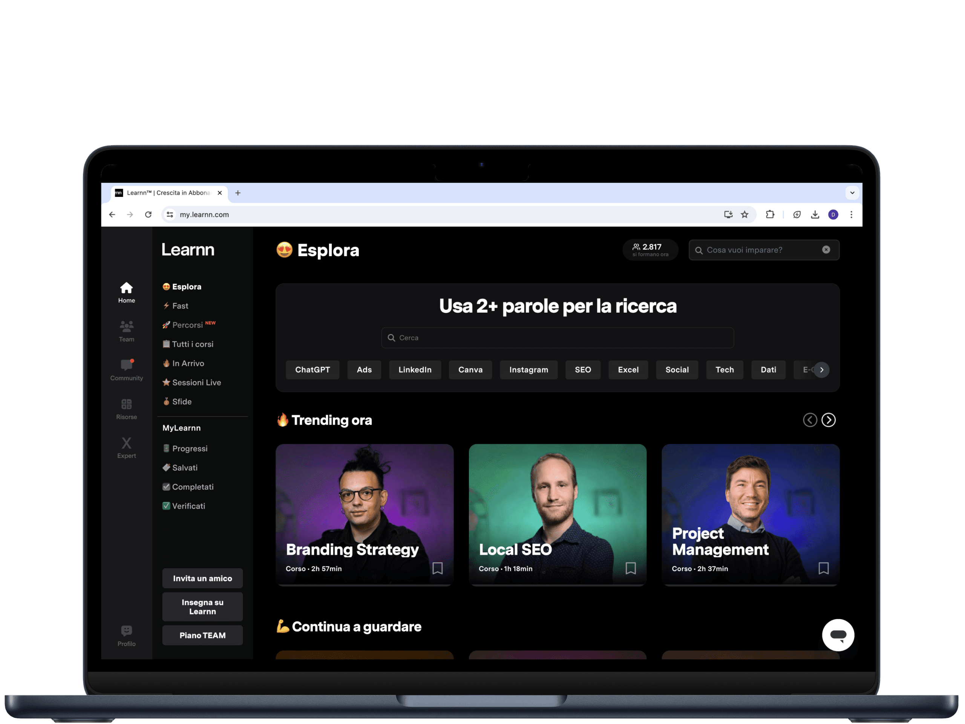Image resolution: width=965 pixels, height=724 pixels.
Task: Open Profilo at bottom of sidebar
Action: coord(127,635)
